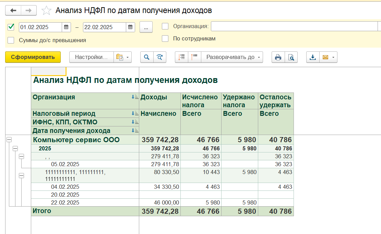Open print preview icon
The width and height of the screenshot is (381, 234).
point(291,57)
